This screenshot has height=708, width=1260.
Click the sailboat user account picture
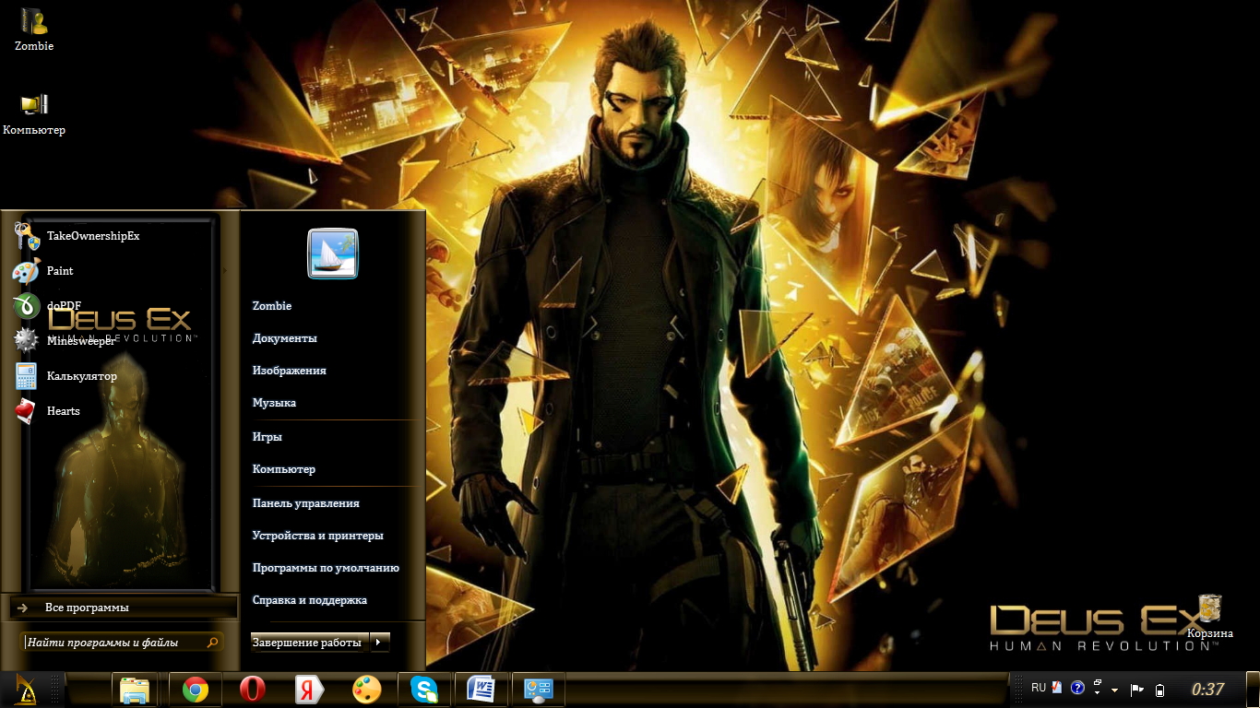pos(333,254)
